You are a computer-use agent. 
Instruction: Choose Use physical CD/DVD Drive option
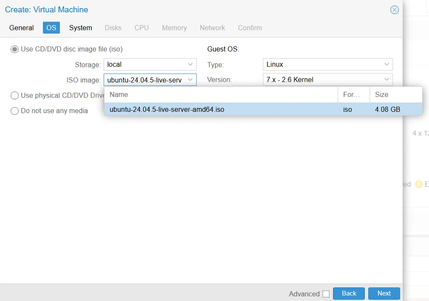(14, 95)
